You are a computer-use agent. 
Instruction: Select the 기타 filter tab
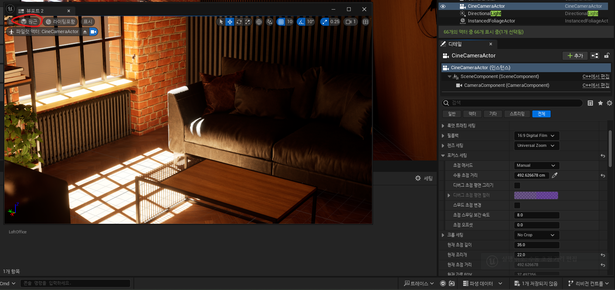[493, 114]
